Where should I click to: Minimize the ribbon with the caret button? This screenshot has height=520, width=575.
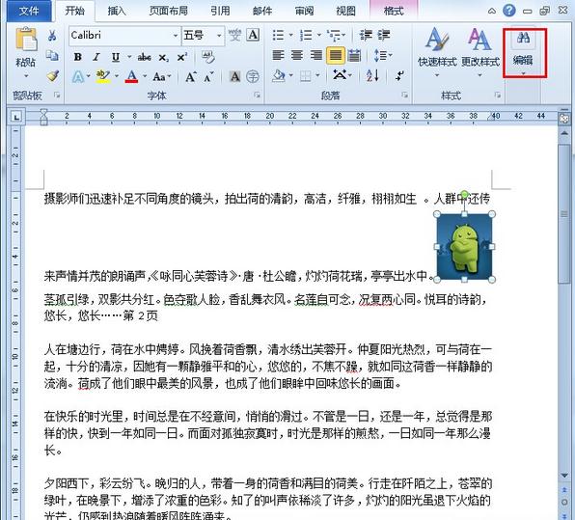point(492,11)
